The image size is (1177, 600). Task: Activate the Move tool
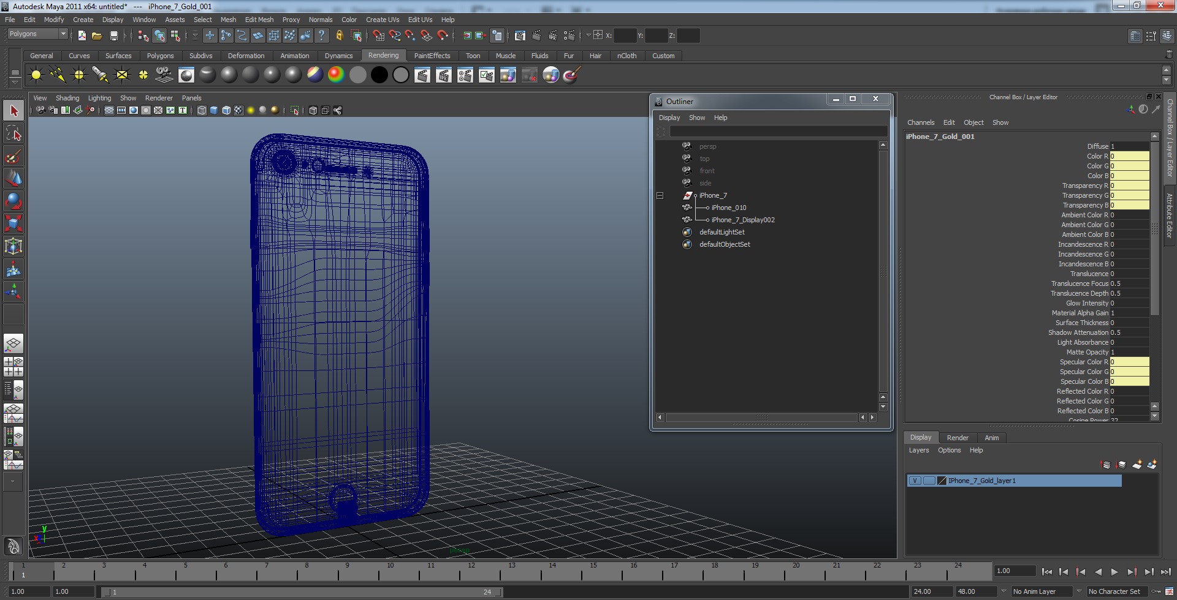(13, 178)
